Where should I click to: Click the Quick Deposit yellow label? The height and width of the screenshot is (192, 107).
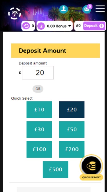pyautogui.click(x=91, y=177)
